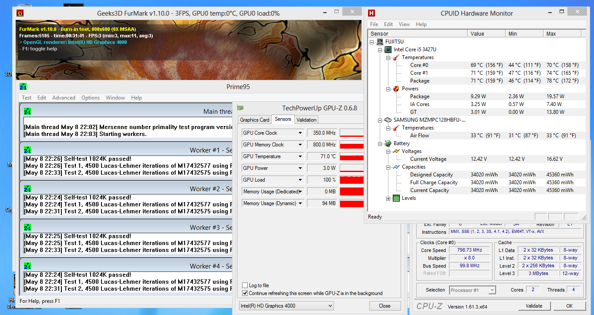Open the GPU Core Clock sensor dropdown
This screenshot has width=594, height=315.
[300, 133]
